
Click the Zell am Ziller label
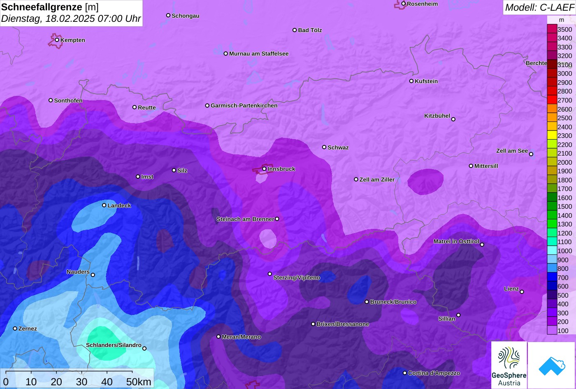click(x=377, y=180)
